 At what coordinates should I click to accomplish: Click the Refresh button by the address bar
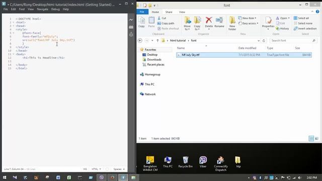pyautogui.click(x=264, y=41)
